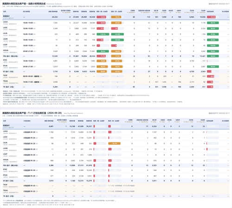Click the 7,710 subtotal in the top EF row

(x=55, y=71)
